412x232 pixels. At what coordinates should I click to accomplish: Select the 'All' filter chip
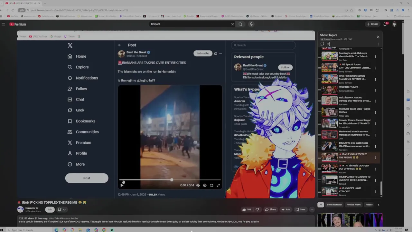click(321, 205)
